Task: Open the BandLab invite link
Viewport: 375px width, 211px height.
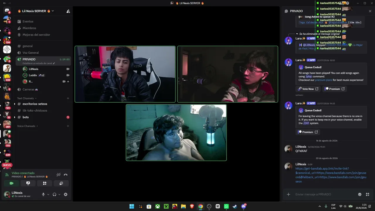Action: (331, 175)
